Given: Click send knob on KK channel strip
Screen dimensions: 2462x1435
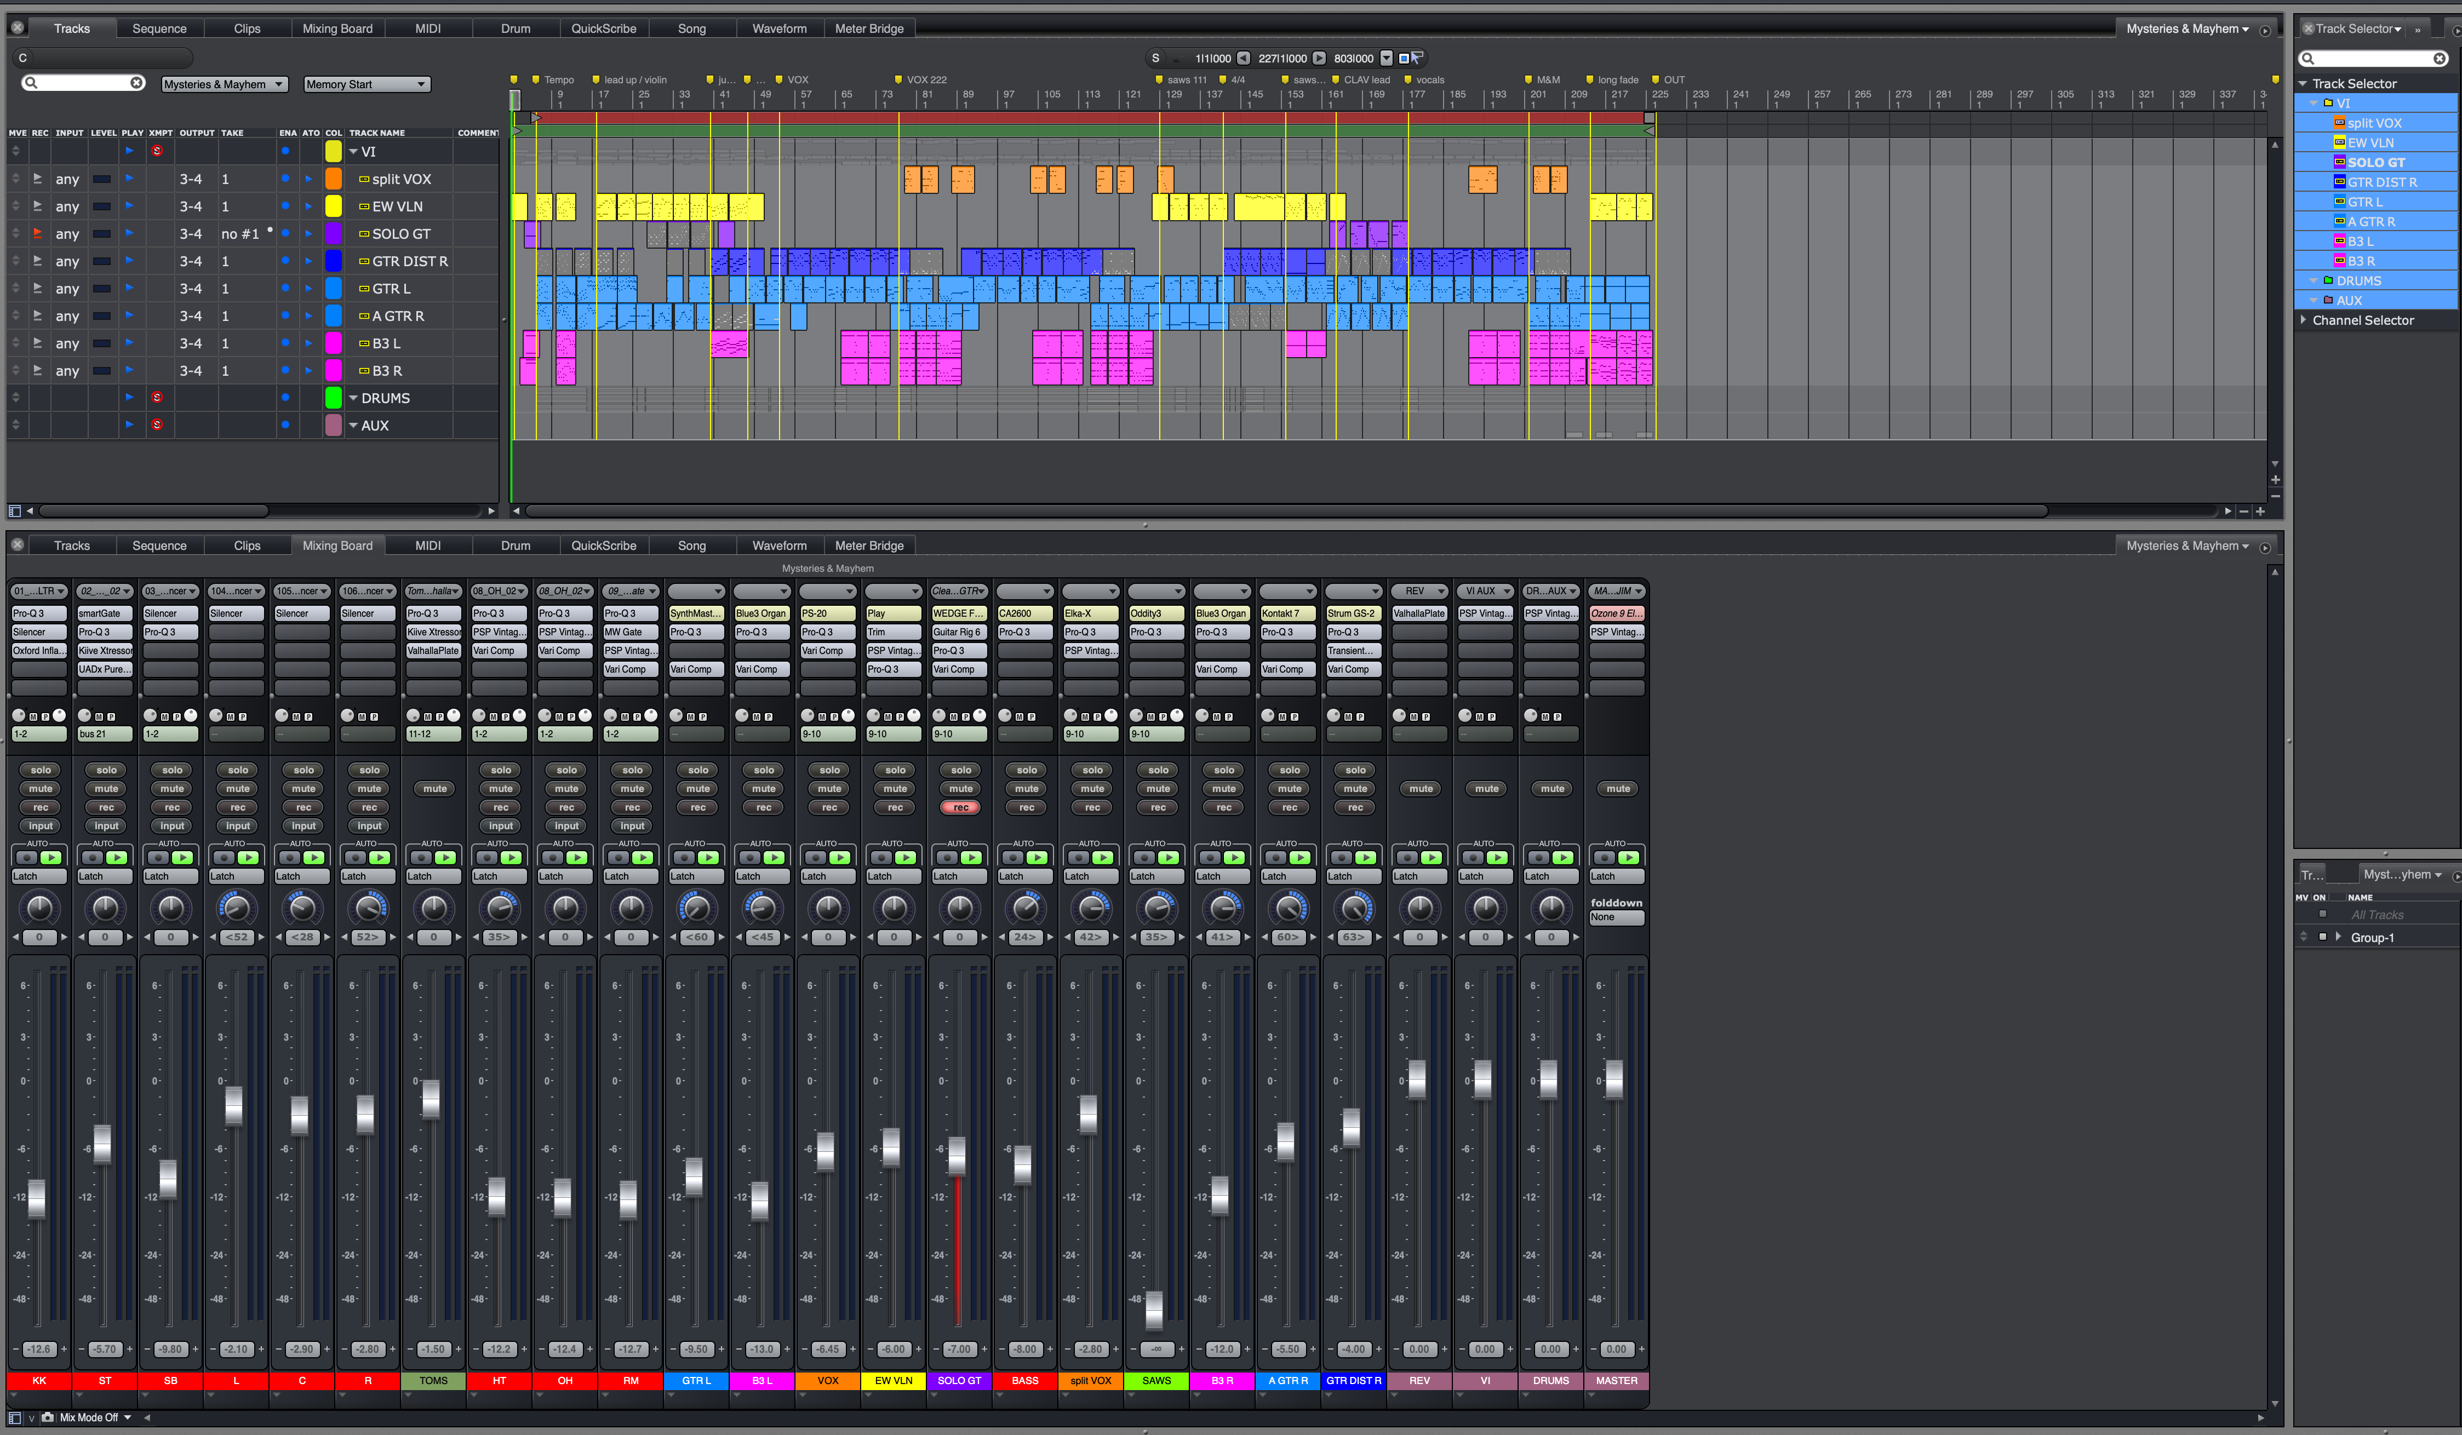Looking at the screenshot, I should click(x=19, y=715).
